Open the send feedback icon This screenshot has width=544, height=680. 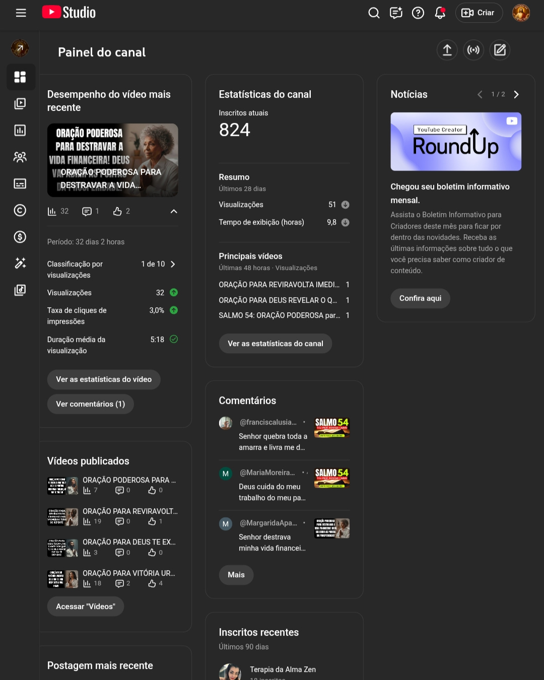click(396, 13)
